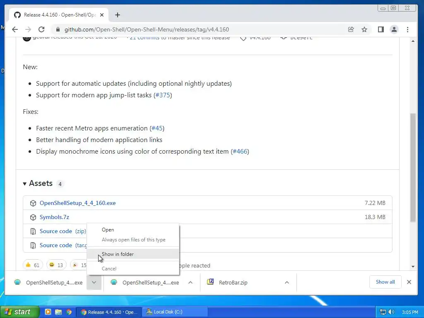Viewport: 424px width, 318px height.
Task: Switch to Local Disk (C:) taskbar window
Action: (175, 312)
